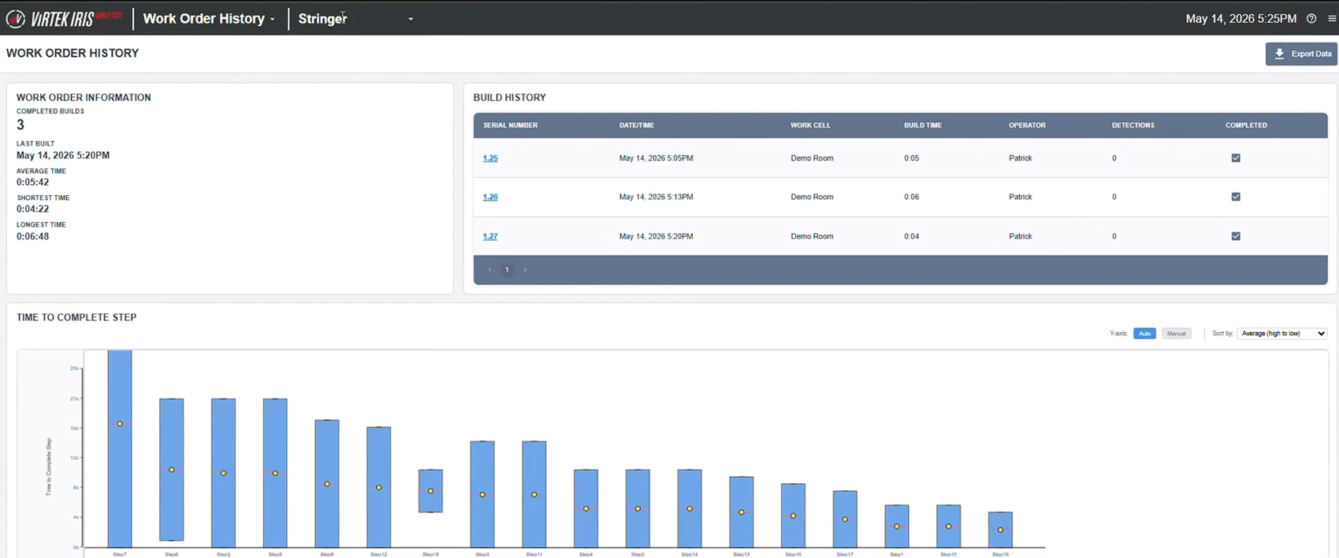This screenshot has height=558, width=1339.
Task: Click header clock May 14, 2026 5:25PM
Action: point(1241,19)
